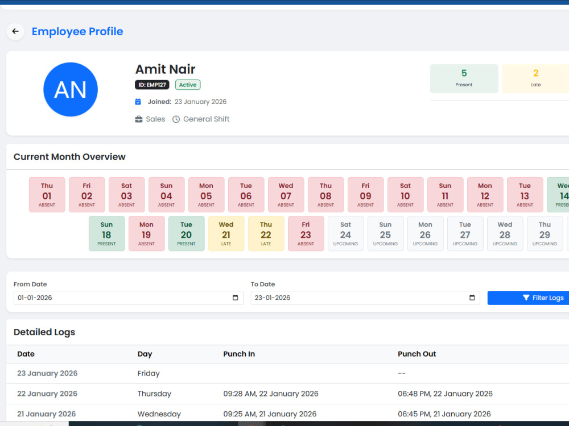Image resolution: width=569 pixels, height=426 pixels.
Task: Click the Thursday day cell
Action: [x=154, y=394]
